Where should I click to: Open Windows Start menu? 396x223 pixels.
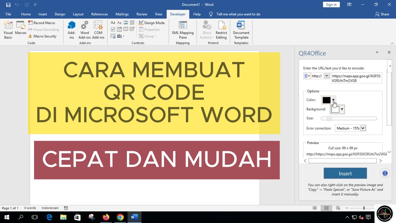pos(6,217)
